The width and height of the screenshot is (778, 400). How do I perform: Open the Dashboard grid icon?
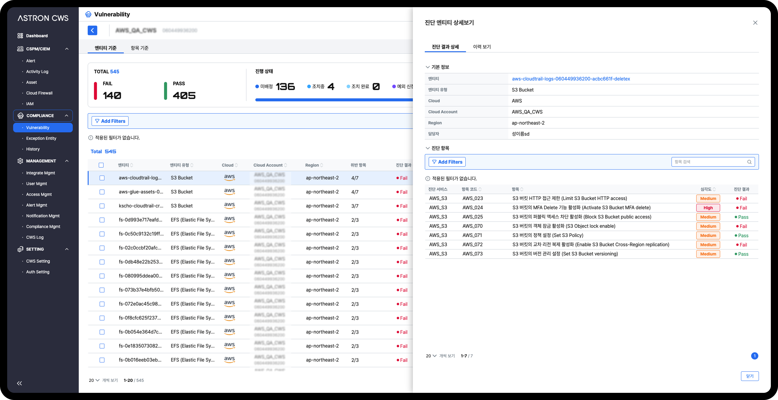coord(20,35)
